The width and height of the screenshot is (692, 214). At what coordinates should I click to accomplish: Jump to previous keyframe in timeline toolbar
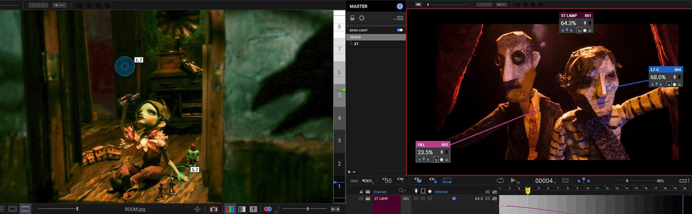coord(579,181)
